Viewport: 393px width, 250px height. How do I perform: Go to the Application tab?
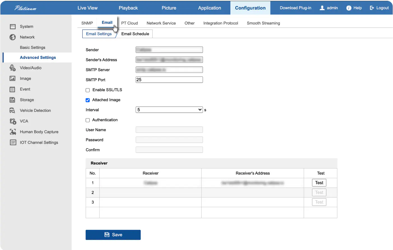tap(210, 8)
